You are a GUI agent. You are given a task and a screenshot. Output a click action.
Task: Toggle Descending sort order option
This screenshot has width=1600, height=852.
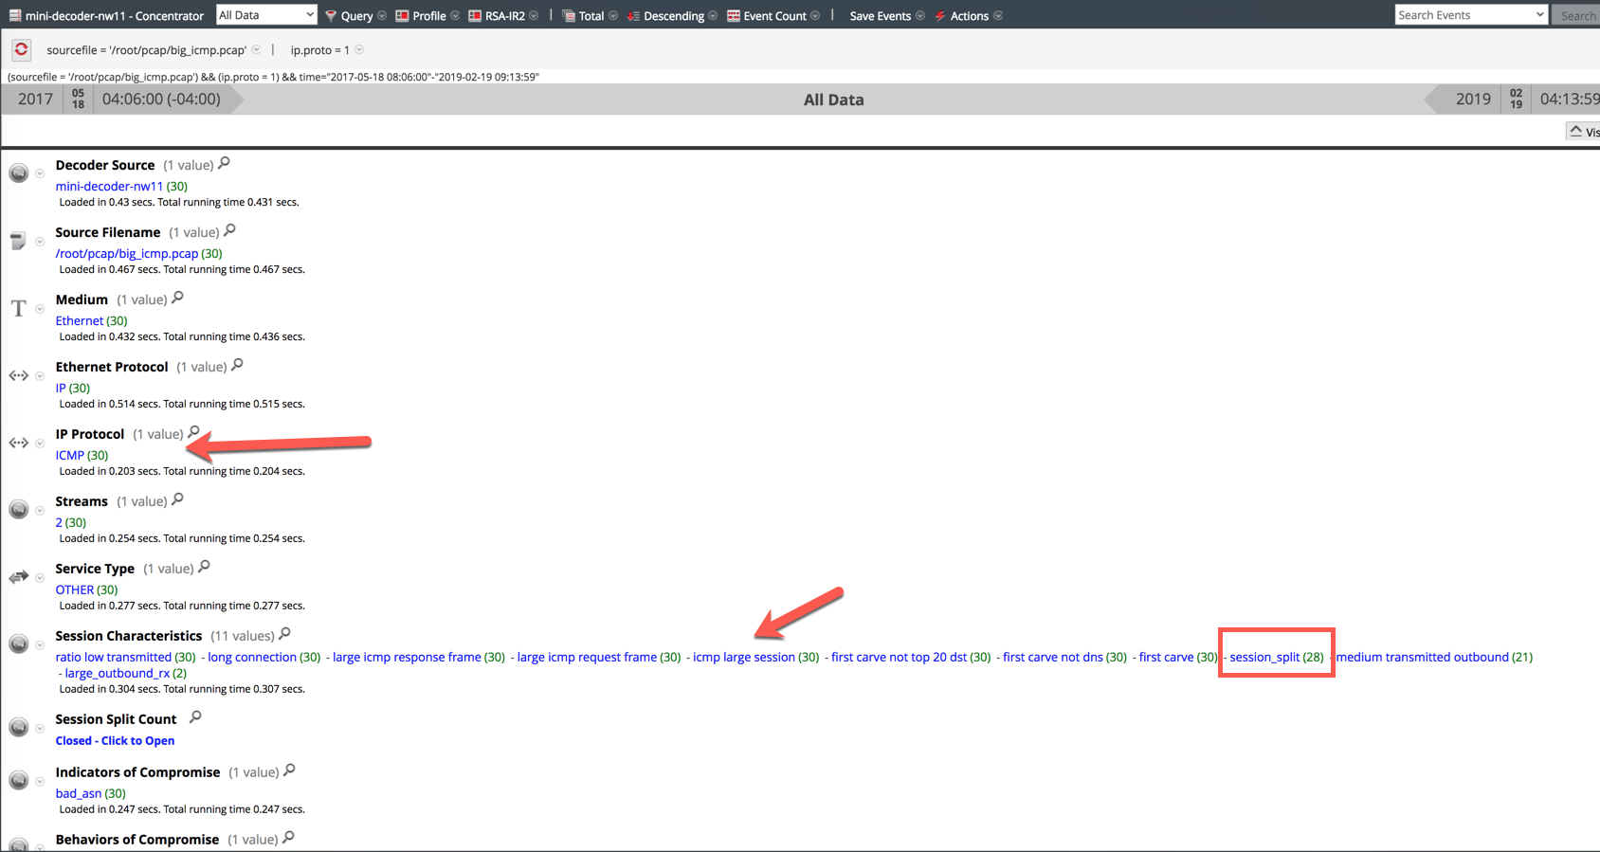[672, 16]
